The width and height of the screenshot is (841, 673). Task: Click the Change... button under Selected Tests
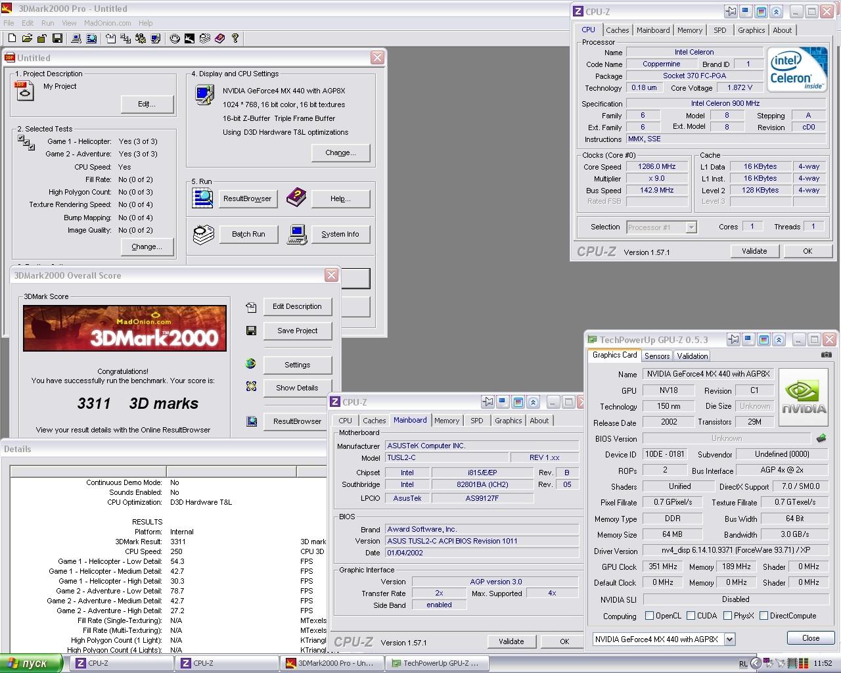[147, 246]
